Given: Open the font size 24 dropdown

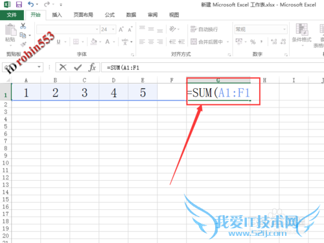Looking at the screenshot, I should pos(113,29).
